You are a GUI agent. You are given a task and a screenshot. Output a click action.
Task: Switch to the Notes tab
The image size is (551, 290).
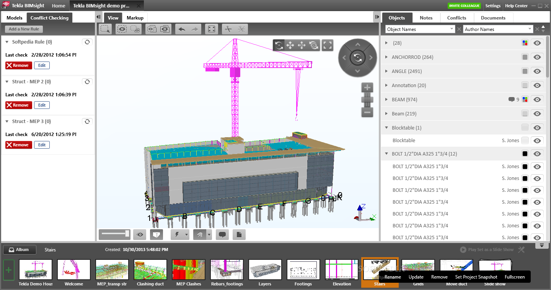[426, 18]
